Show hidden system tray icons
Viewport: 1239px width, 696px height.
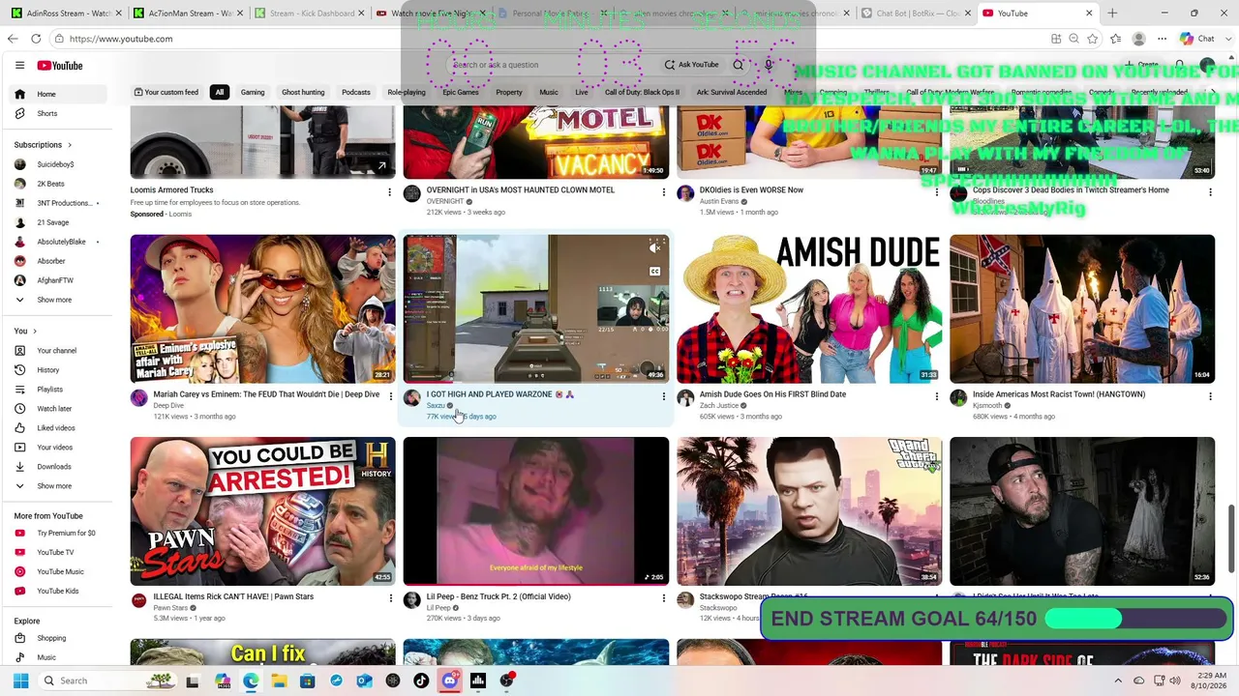pyautogui.click(x=1118, y=681)
